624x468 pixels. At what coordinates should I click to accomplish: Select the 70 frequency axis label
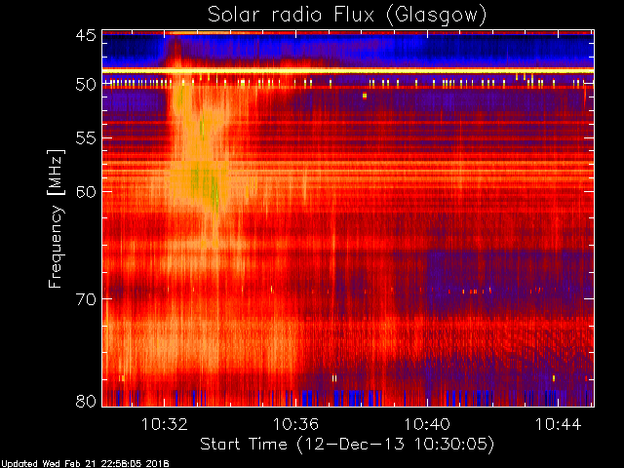point(86,299)
